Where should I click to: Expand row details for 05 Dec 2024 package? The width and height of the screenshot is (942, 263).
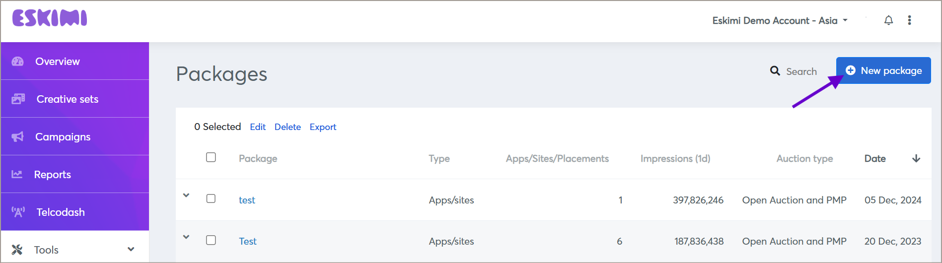click(x=186, y=196)
